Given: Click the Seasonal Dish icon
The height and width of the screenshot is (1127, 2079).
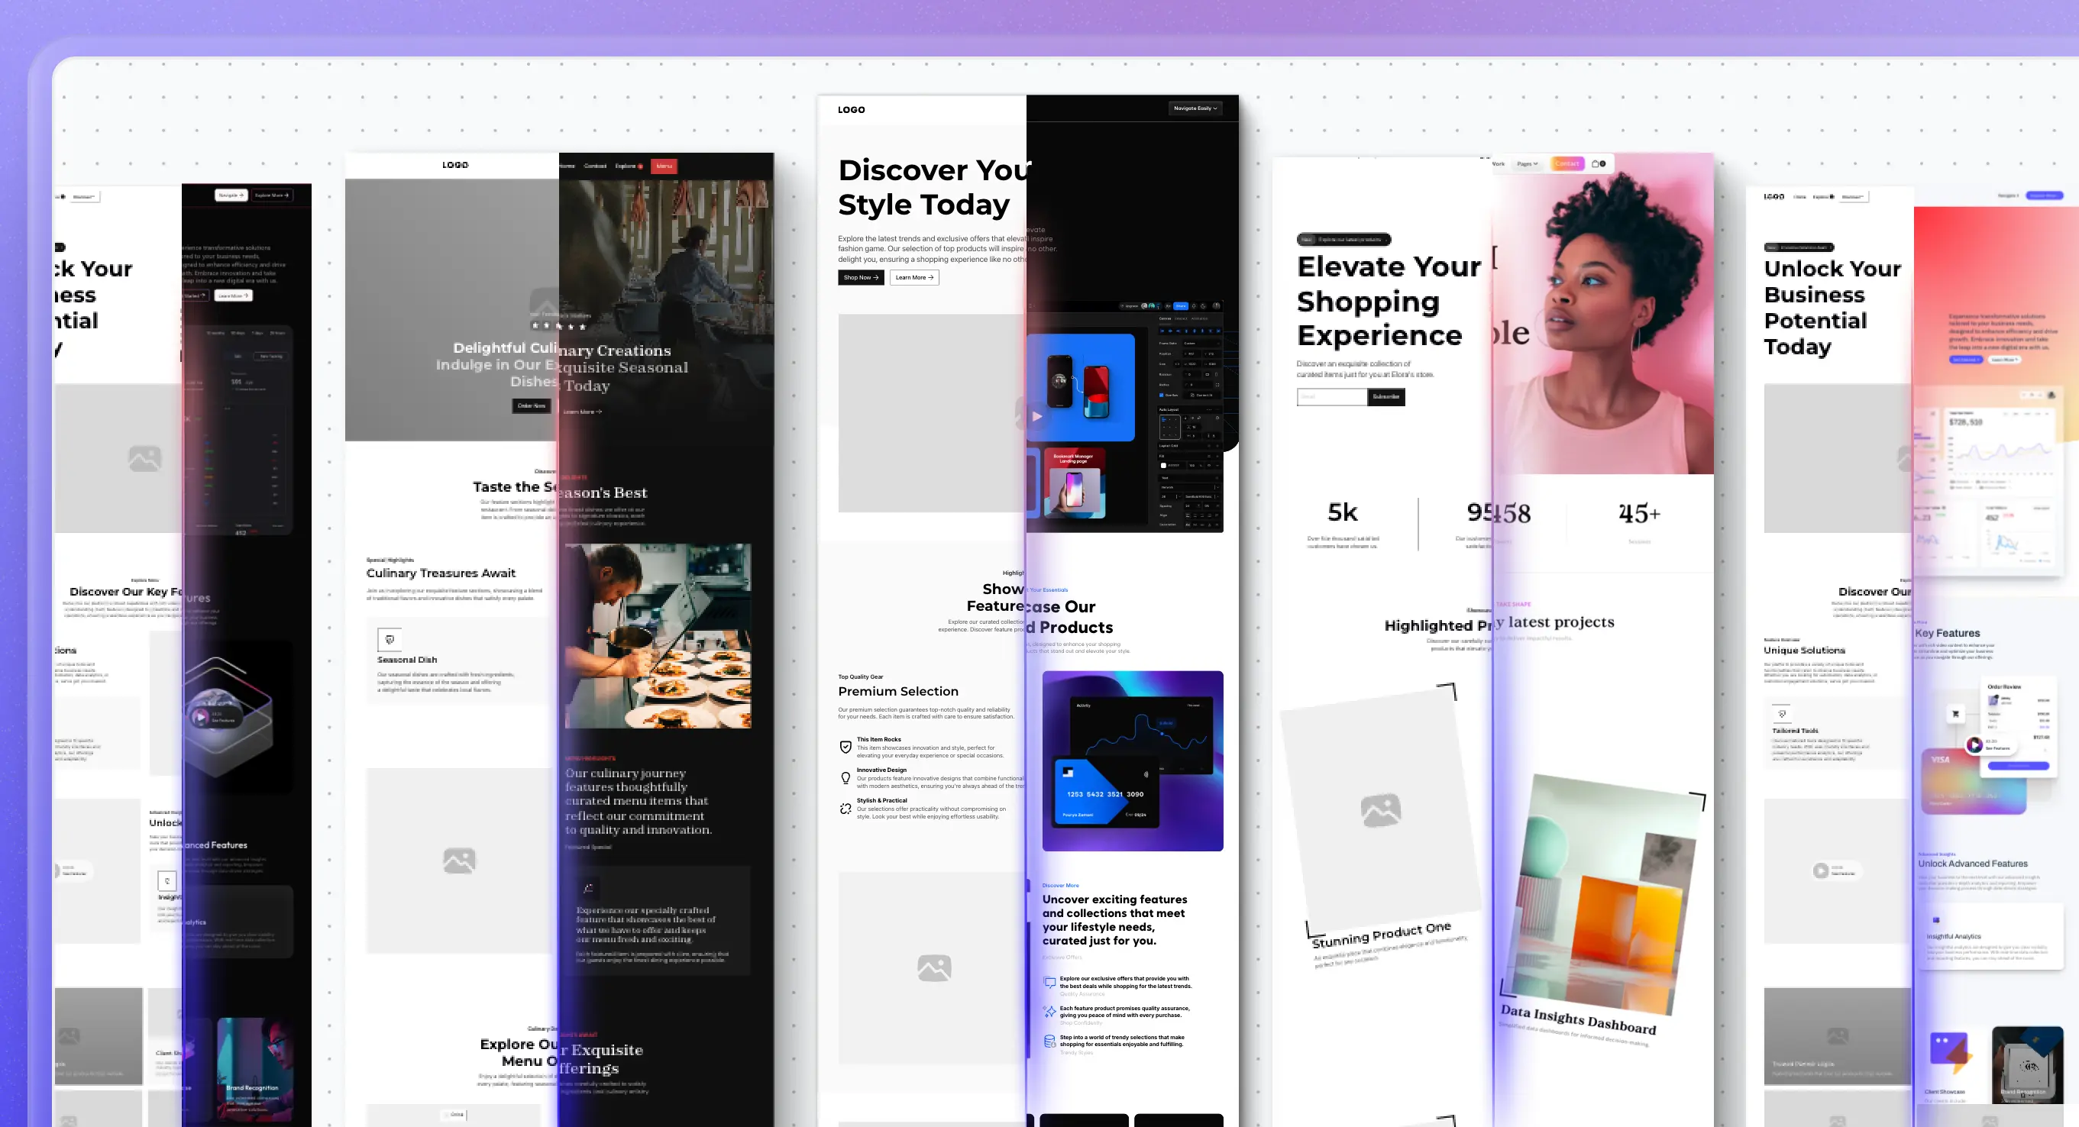Looking at the screenshot, I should (390, 640).
